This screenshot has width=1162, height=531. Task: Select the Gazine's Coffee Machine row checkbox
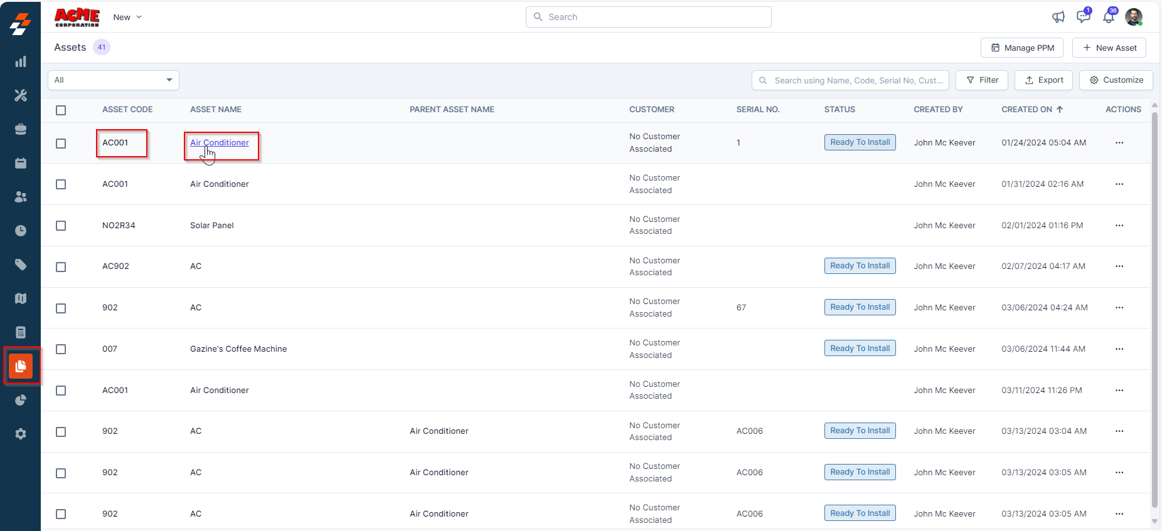tap(61, 349)
